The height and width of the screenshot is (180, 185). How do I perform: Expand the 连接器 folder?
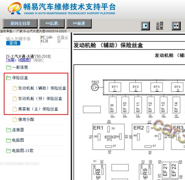click(x=18, y=130)
